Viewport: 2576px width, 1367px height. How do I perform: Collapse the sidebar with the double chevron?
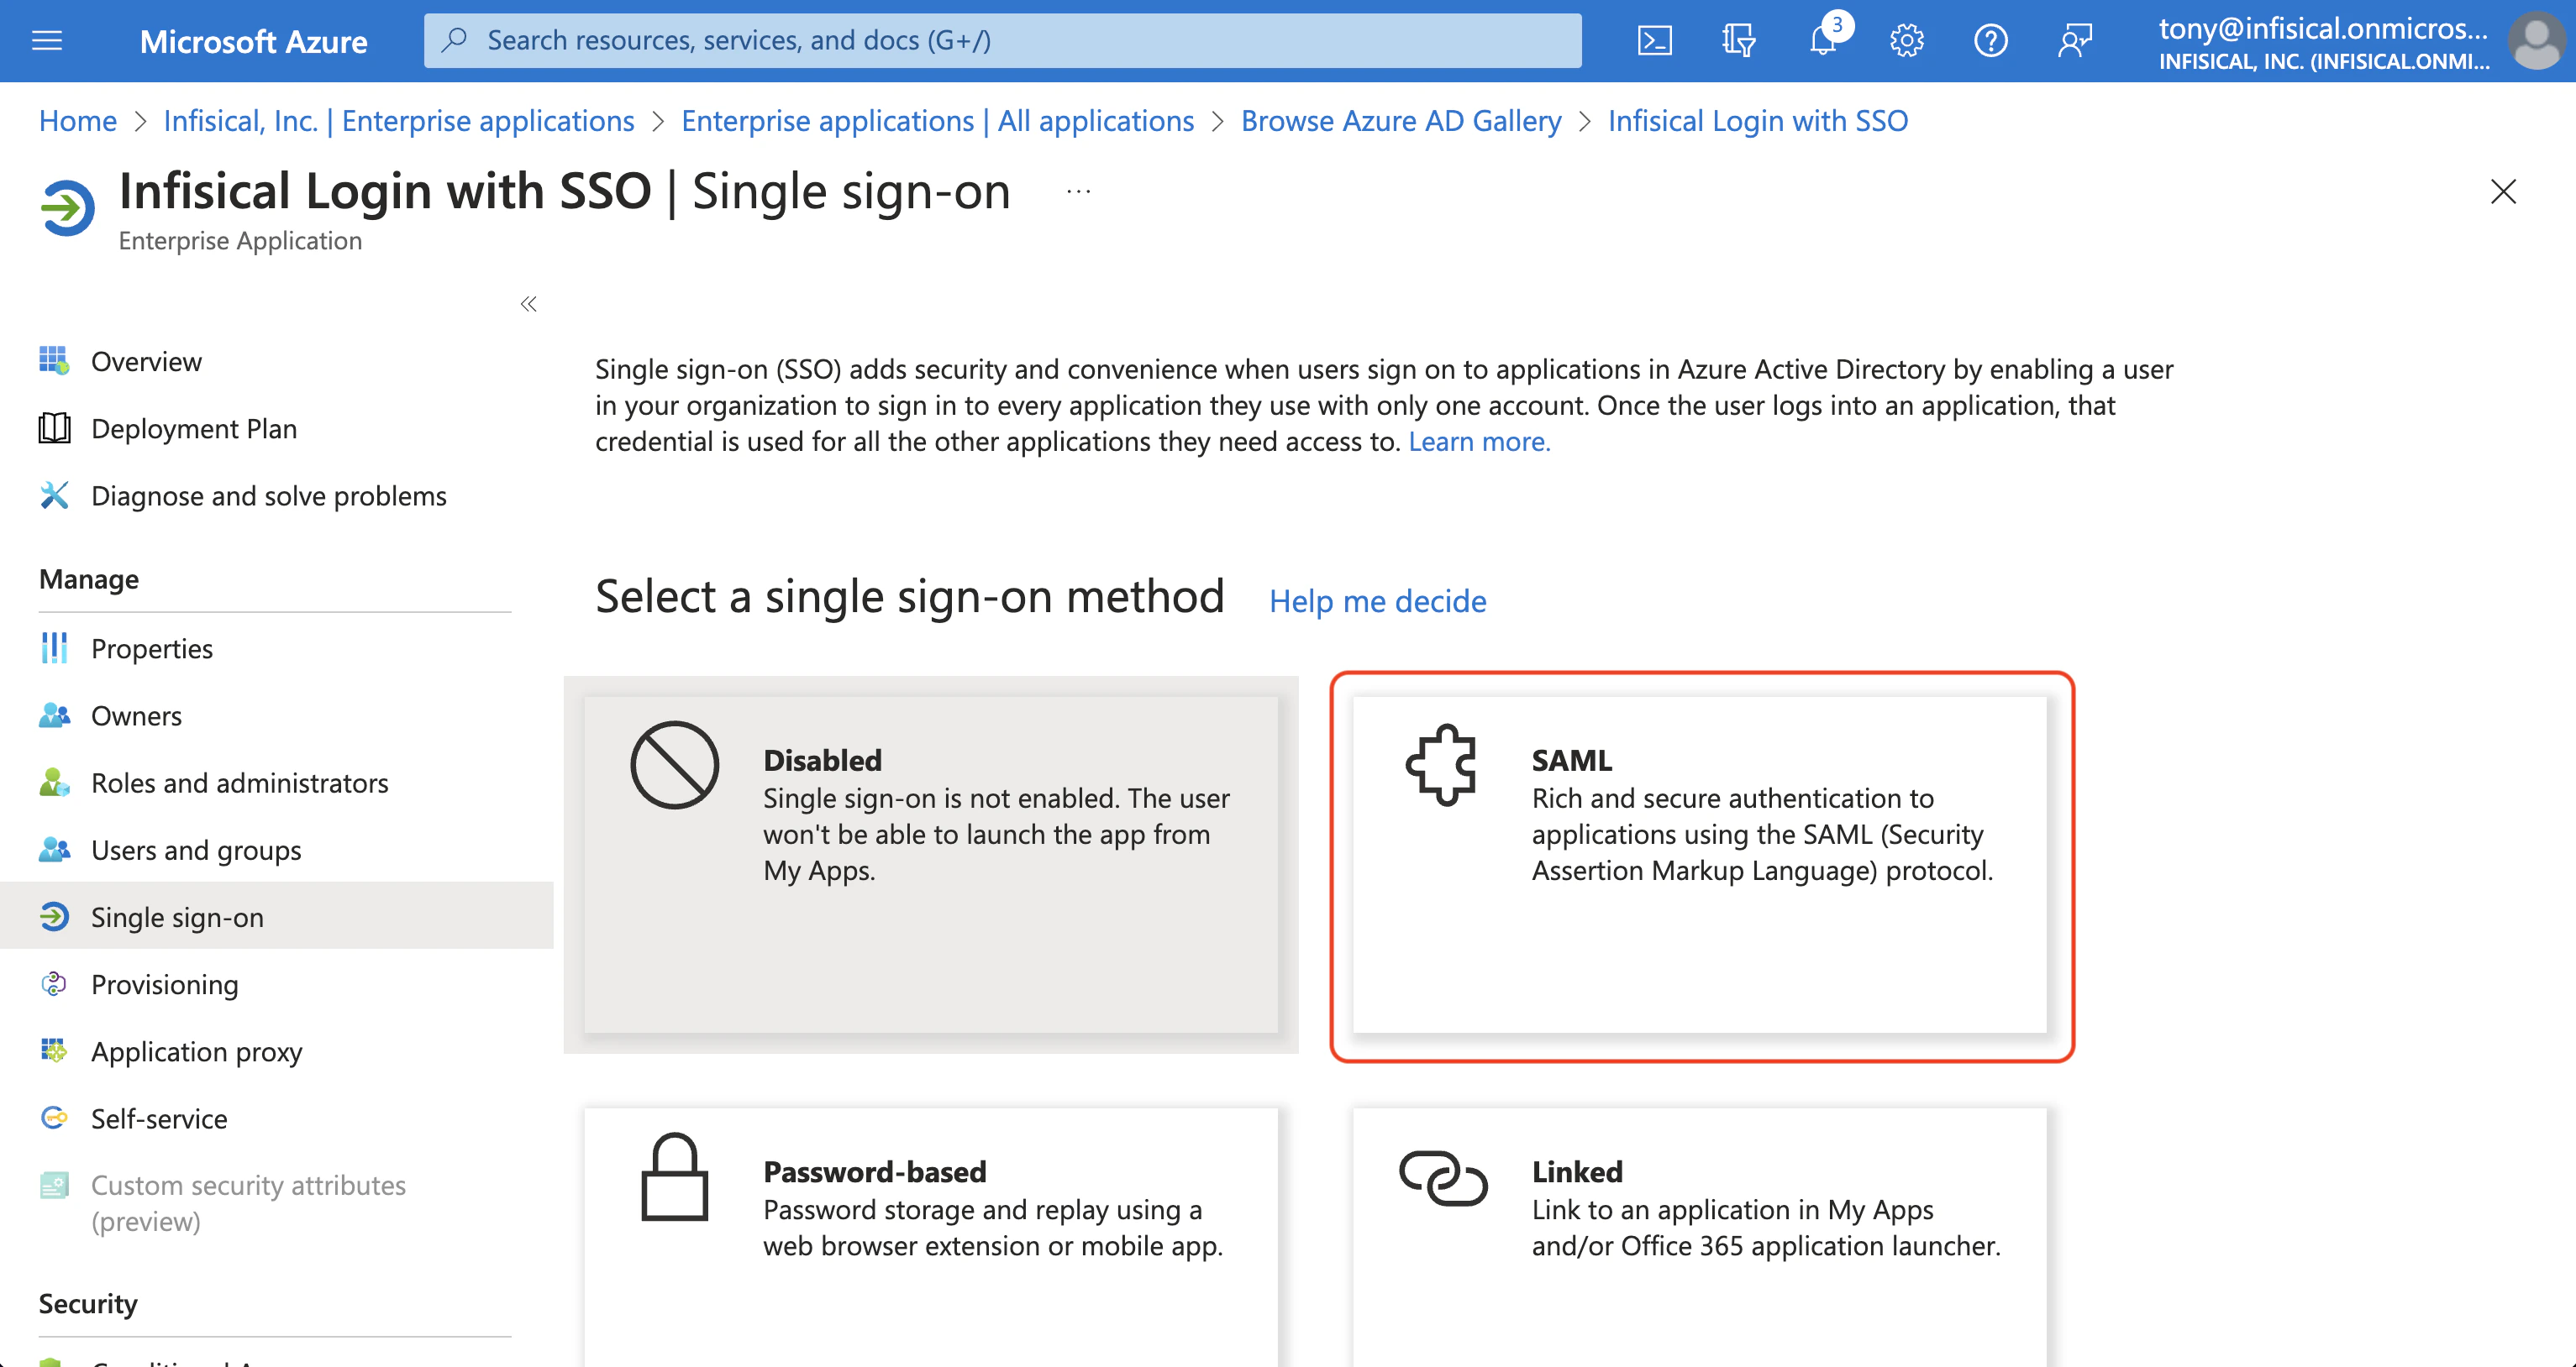[x=529, y=304]
